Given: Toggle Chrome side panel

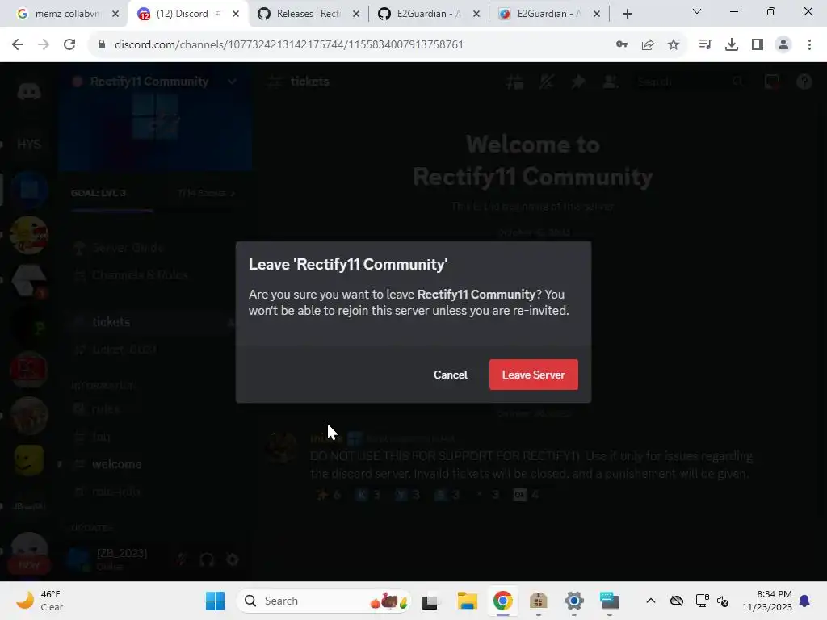Looking at the screenshot, I should point(758,44).
